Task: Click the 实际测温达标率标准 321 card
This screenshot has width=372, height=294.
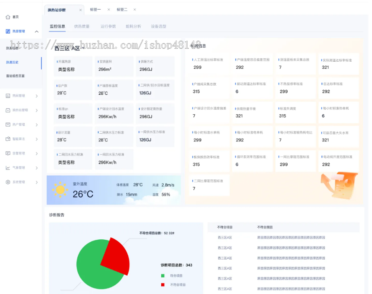Action: point(339,64)
